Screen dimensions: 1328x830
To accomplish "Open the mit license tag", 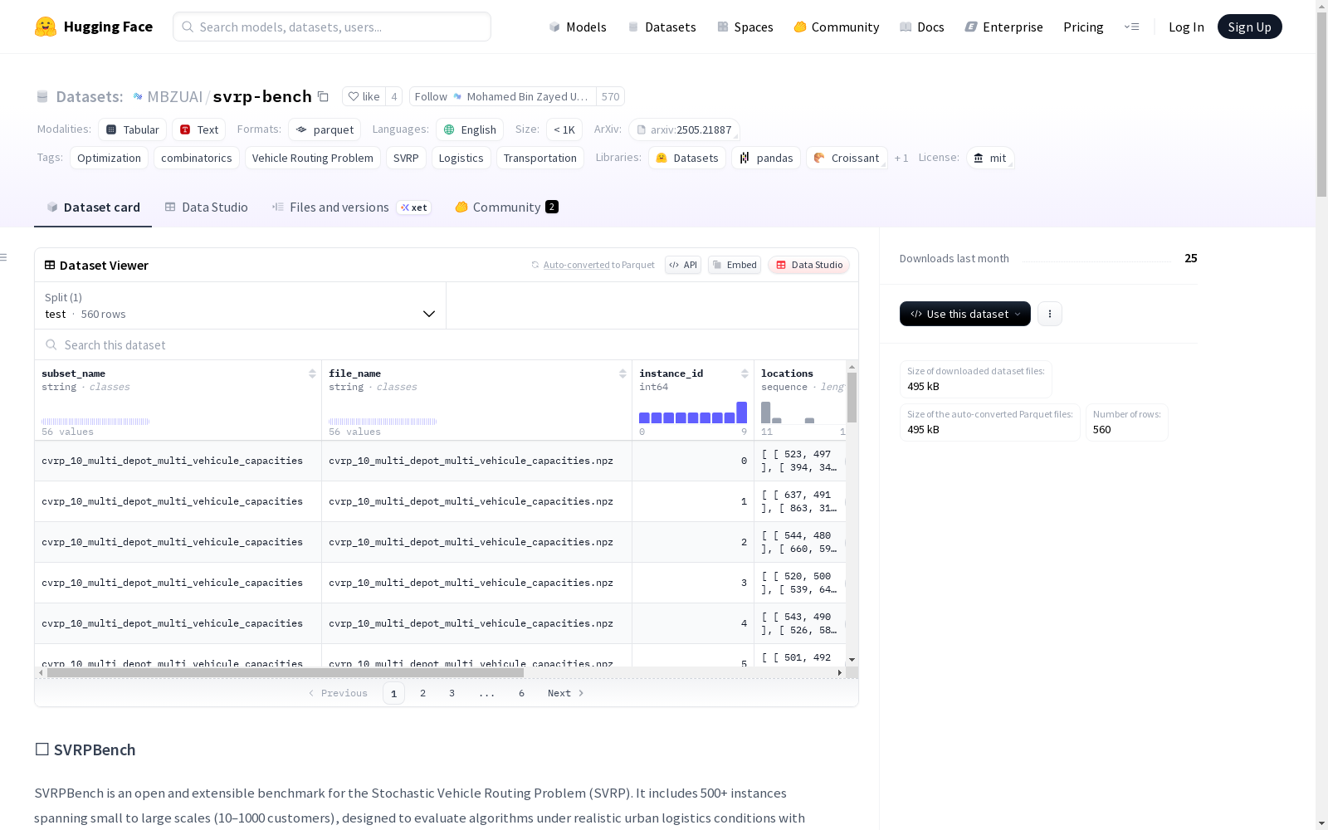I will tap(990, 158).
